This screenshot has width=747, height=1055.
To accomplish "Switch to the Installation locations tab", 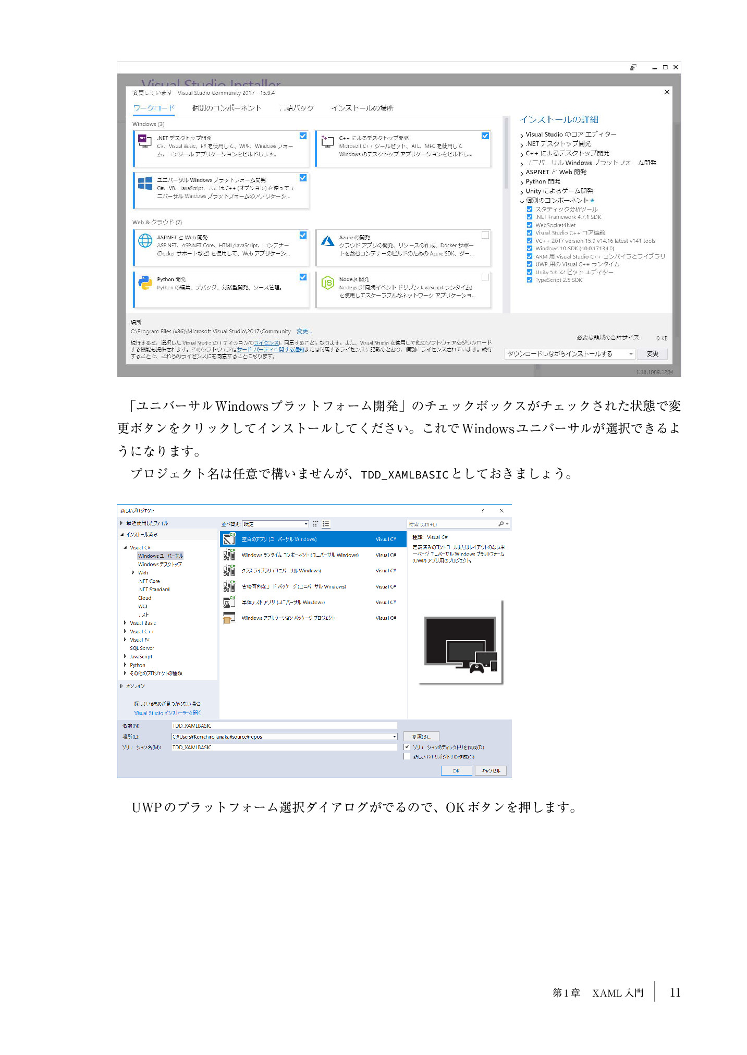I will [x=363, y=108].
